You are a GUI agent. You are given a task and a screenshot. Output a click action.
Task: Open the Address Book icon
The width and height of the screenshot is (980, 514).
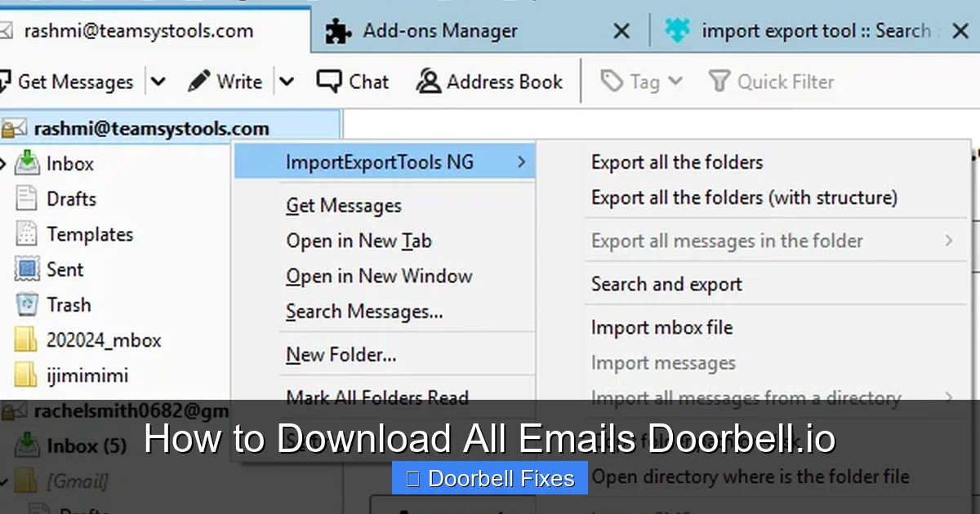[429, 82]
